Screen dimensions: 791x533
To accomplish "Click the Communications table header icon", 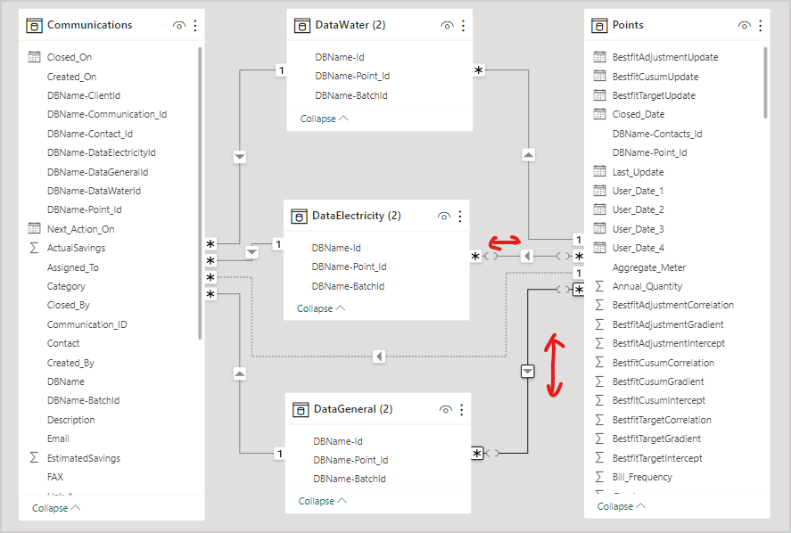I will click(x=34, y=25).
